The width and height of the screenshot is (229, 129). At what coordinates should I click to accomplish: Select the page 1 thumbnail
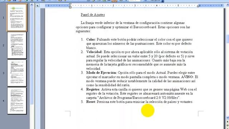tap(17, 18)
